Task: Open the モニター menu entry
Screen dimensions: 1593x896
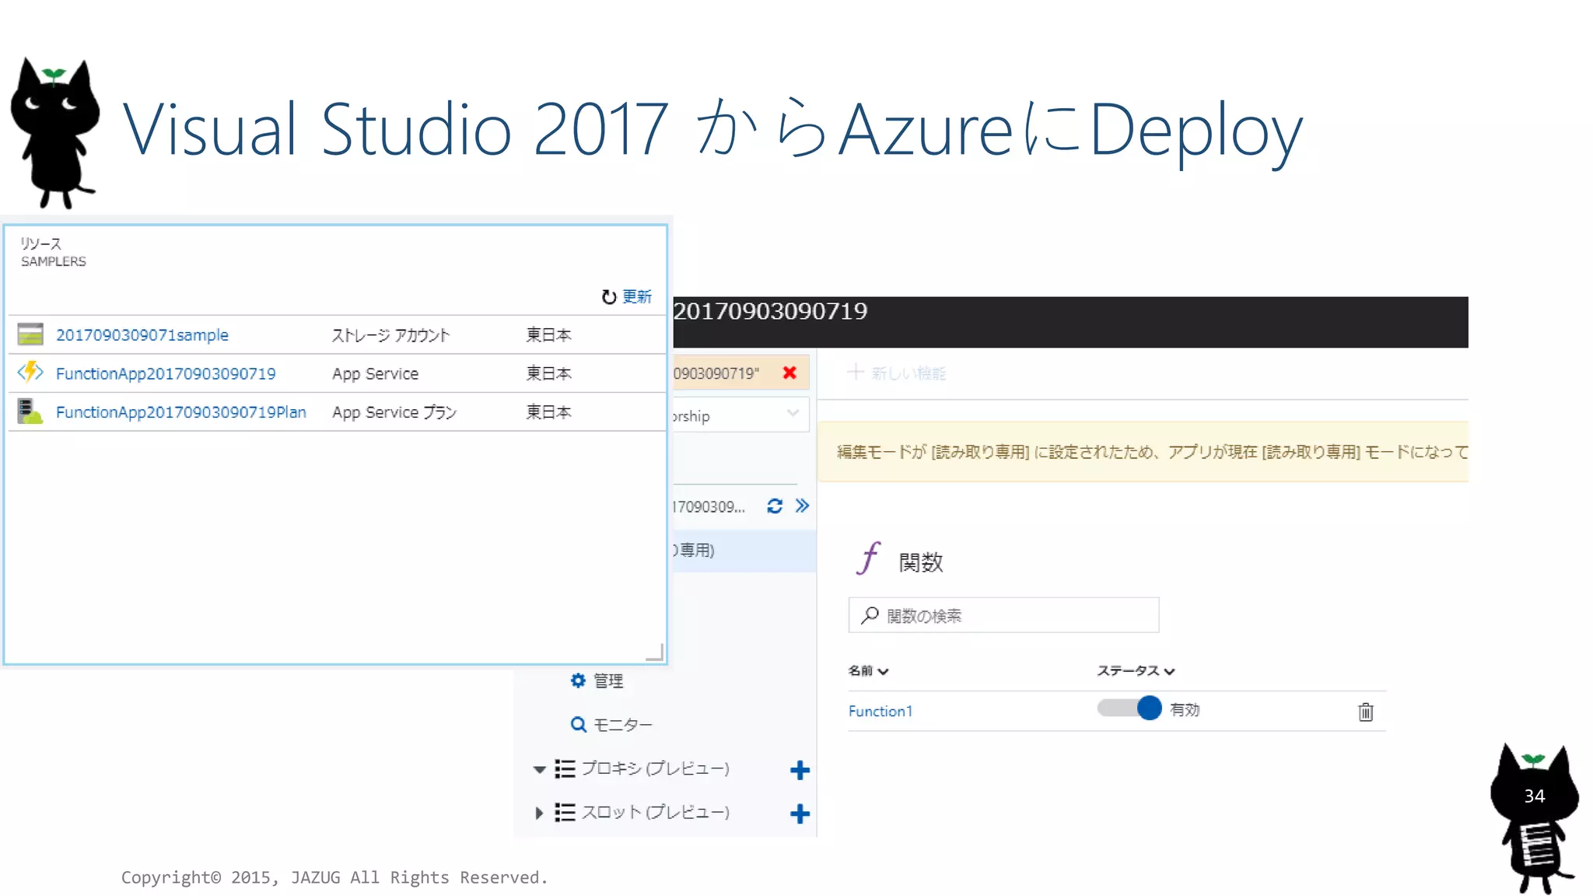Action: 622,724
